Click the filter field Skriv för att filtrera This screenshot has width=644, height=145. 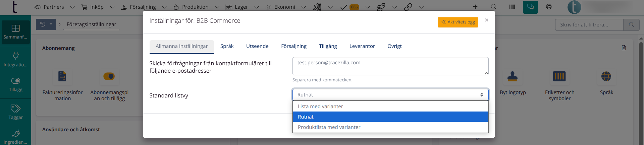589,25
